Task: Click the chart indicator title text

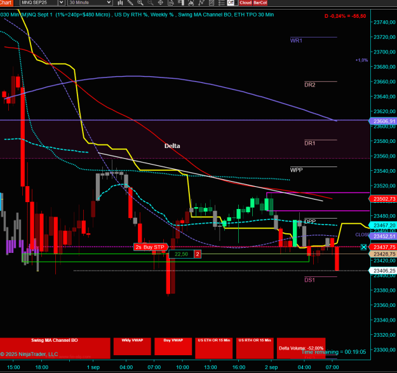Action: click(x=137, y=15)
